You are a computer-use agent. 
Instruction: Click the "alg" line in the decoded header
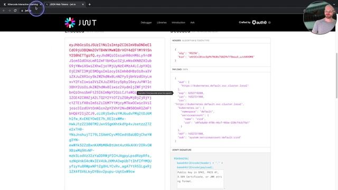189,53
